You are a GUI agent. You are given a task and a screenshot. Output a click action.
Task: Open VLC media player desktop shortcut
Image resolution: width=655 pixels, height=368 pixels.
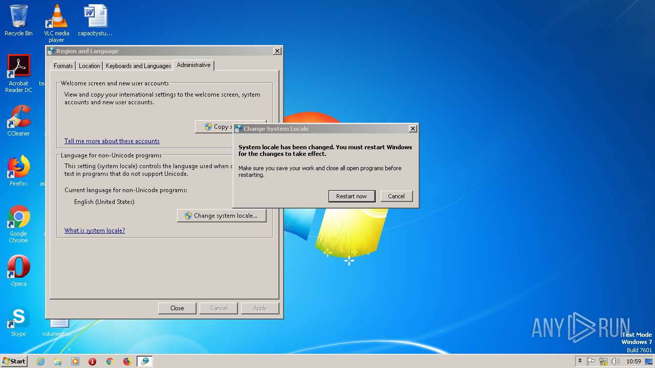point(56,24)
